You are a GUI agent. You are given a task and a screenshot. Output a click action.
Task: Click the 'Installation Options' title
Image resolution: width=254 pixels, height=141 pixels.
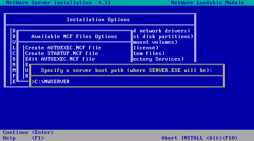tap(98, 20)
